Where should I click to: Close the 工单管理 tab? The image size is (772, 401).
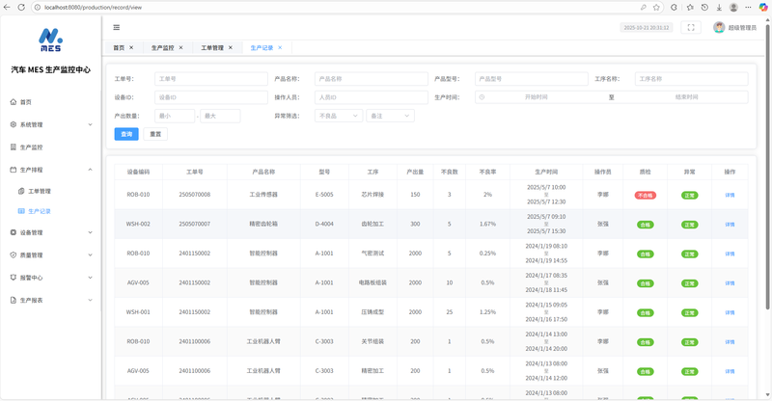tap(230, 47)
